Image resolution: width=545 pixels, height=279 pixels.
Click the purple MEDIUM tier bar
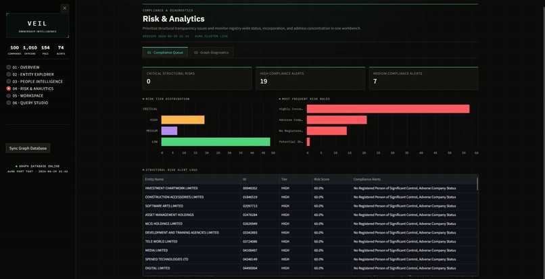pos(169,131)
